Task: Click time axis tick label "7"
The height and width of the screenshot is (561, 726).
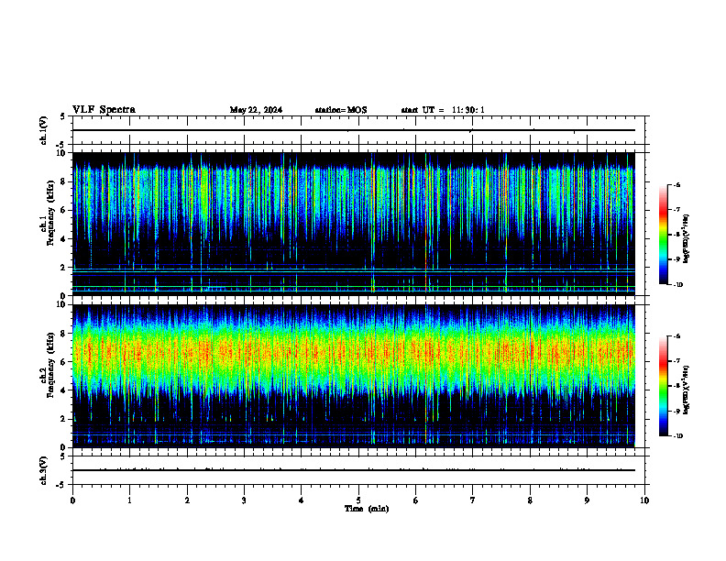Action: pos(473,500)
